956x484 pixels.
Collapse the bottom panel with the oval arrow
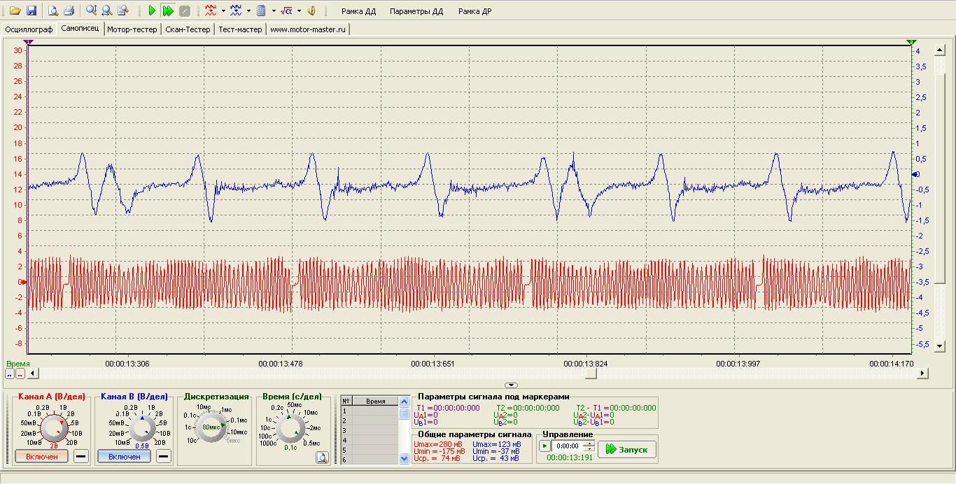pyautogui.click(x=512, y=385)
